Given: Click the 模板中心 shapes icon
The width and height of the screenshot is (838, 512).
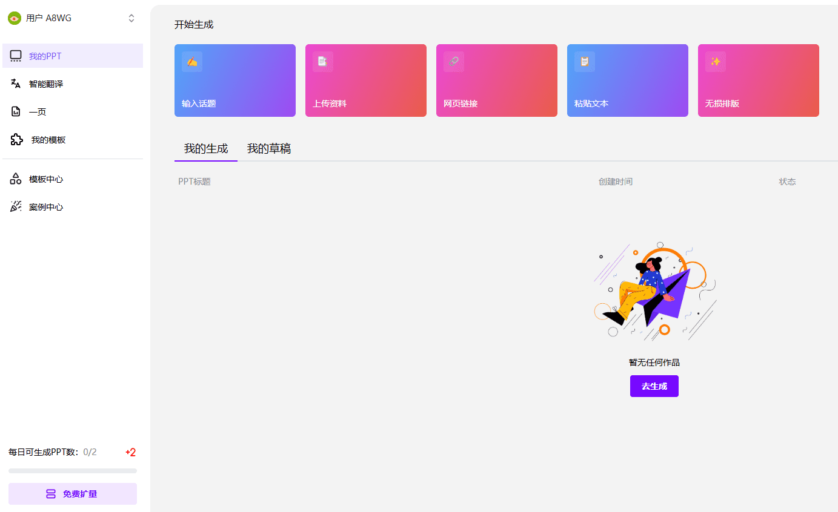Looking at the screenshot, I should coord(16,179).
